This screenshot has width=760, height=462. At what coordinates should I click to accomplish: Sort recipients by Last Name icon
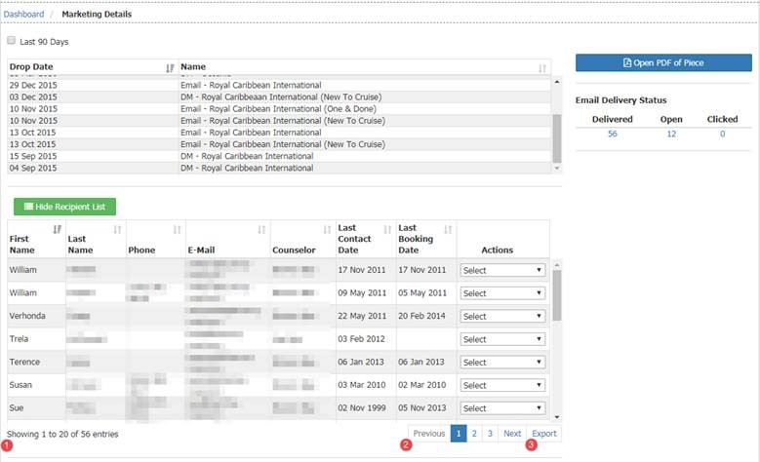click(x=117, y=229)
